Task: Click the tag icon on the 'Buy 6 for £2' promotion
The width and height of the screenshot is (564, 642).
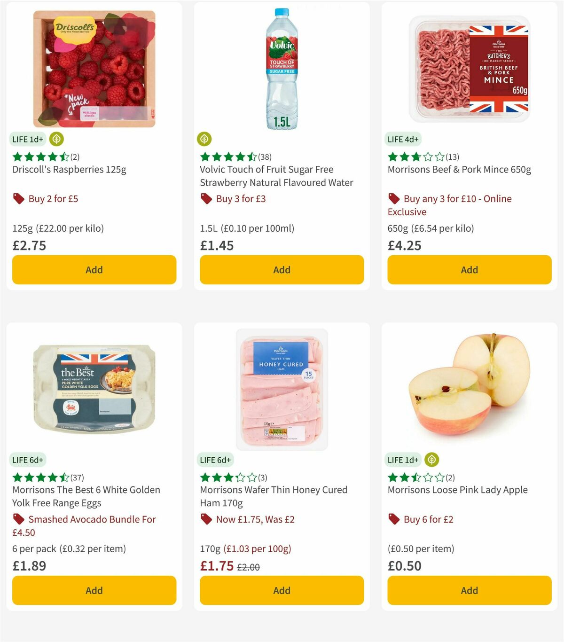Action: 394,519
